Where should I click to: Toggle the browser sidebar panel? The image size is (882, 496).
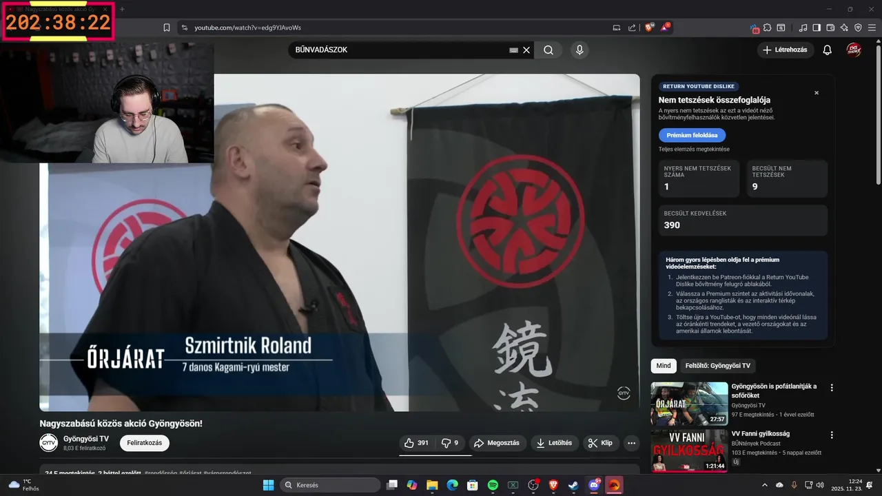pos(817,28)
